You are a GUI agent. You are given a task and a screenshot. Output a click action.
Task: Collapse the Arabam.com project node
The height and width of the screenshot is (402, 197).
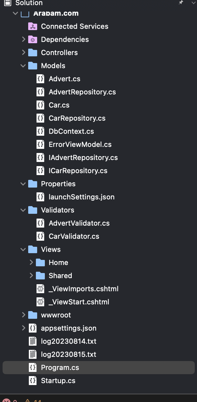(15, 13)
